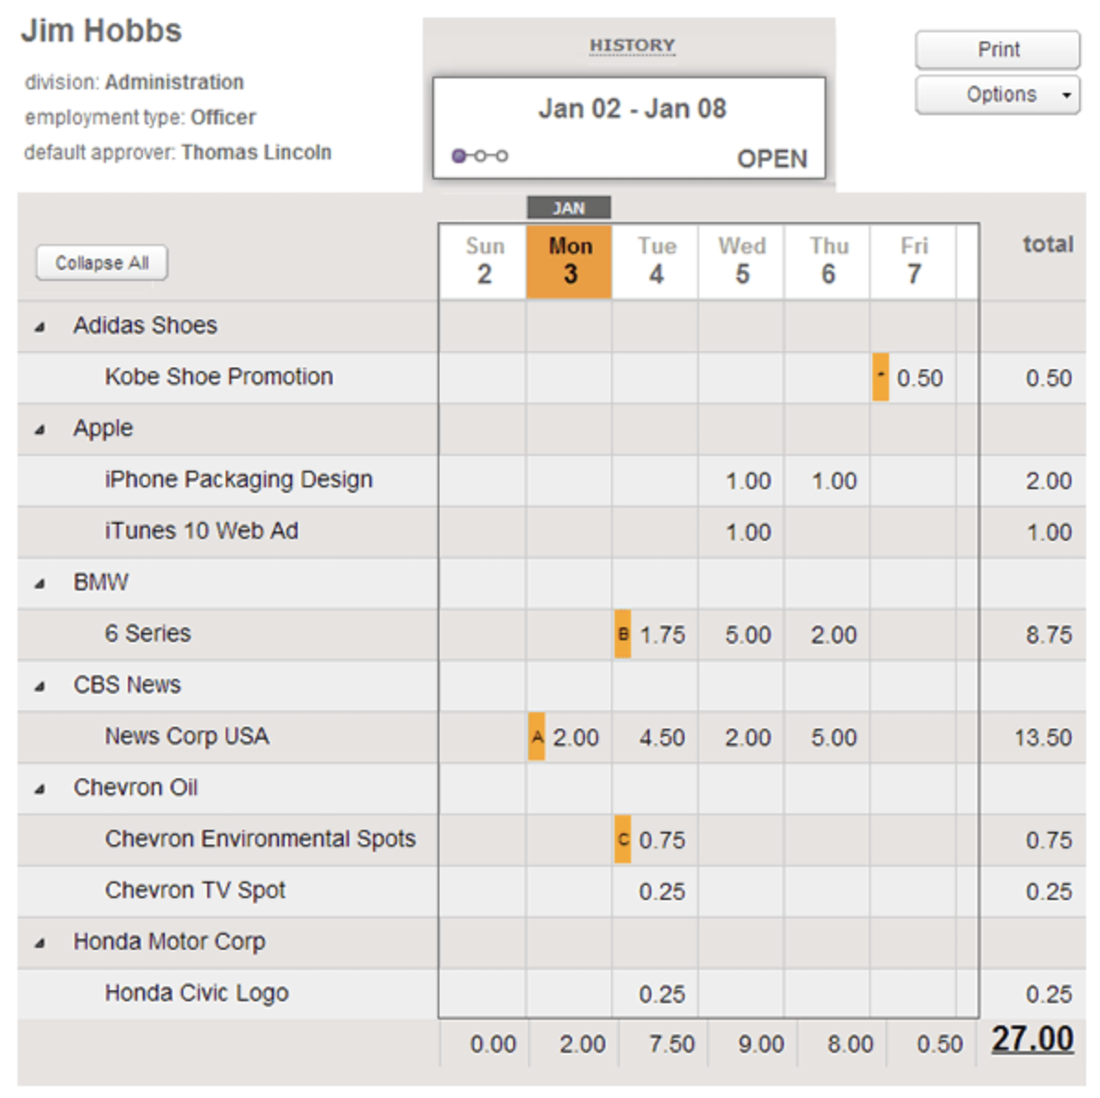1100x1098 pixels.
Task: Select the Wed 5 day column header
Action: [742, 261]
